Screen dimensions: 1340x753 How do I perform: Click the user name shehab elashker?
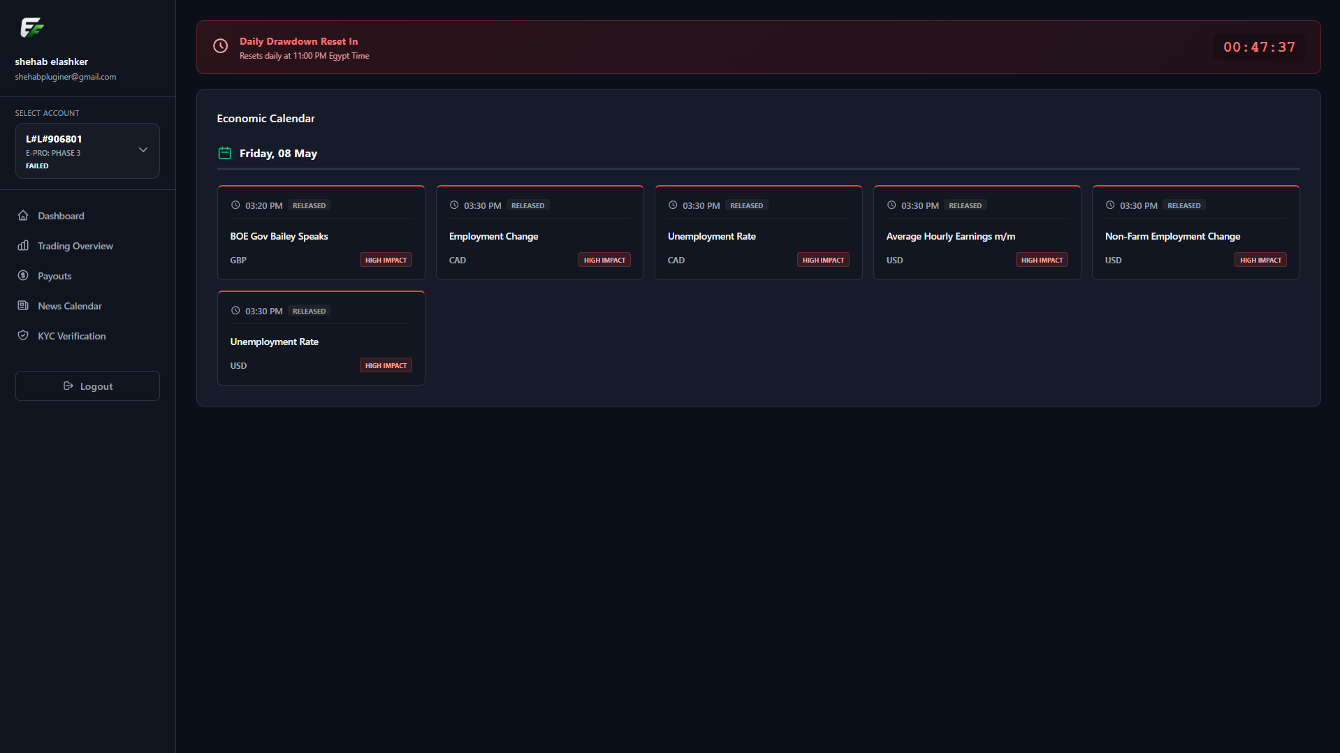click(x=51, y=61)
